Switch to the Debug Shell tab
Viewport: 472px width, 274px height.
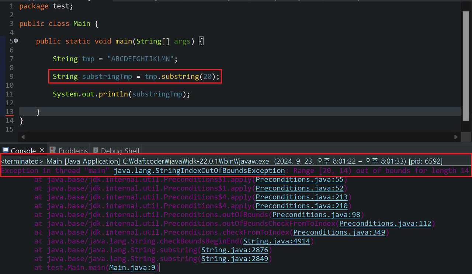click(120, 151)
